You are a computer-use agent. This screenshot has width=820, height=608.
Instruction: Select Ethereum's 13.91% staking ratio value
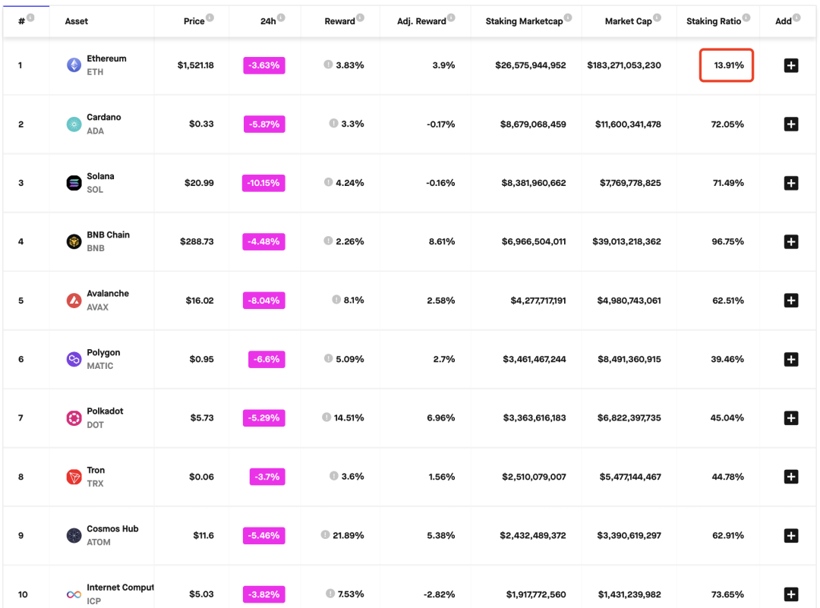pos(728,65)
